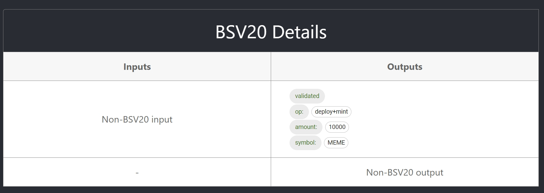This screenshot has height=193, width=544.
Task: Click the Non-BSV20 output text
Action: 405,172
